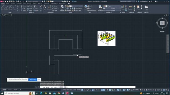The height and width of the screenshot is (95, 170).
Task: Select the Polyline tool
Action: tap(6, 7)
